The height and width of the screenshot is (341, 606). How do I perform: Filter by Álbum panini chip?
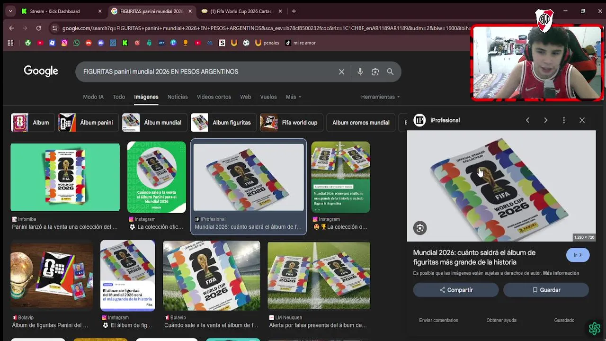coord(88,123)
